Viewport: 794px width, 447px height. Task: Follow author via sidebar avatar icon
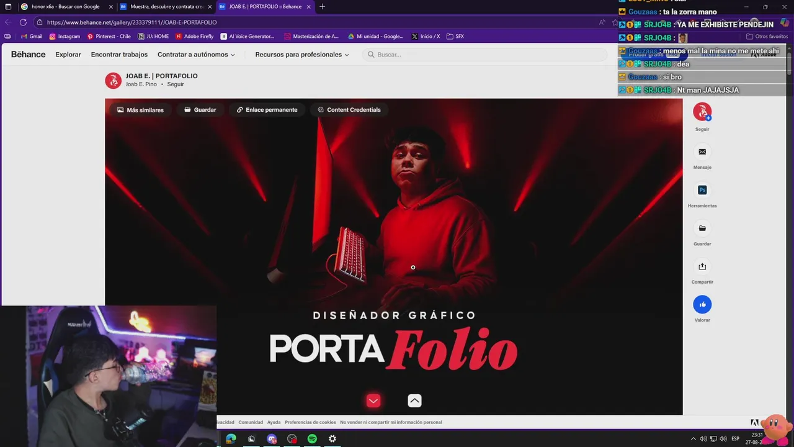click(x=702, y=112)
